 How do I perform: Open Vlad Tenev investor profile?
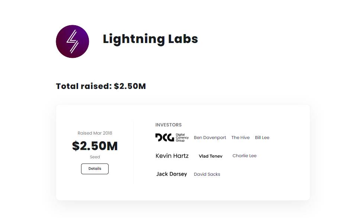tap(211, 156)
